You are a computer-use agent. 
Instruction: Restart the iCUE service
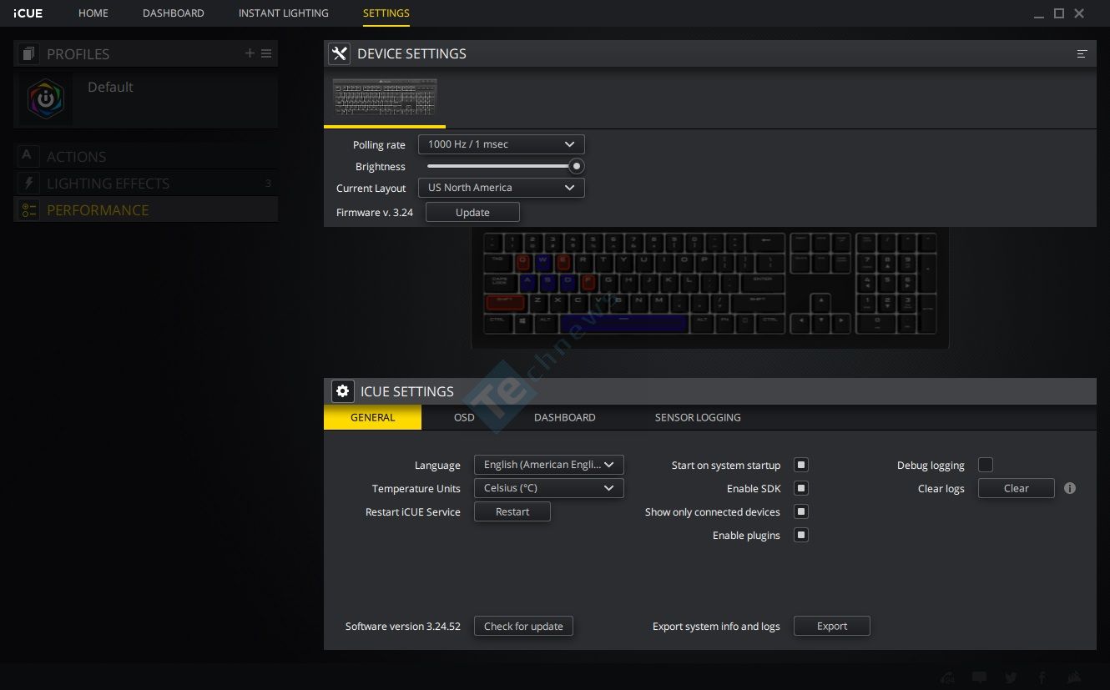pos(512,511)
